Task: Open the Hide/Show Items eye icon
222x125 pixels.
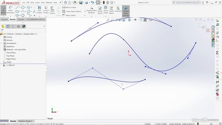Action: [135, 20]
